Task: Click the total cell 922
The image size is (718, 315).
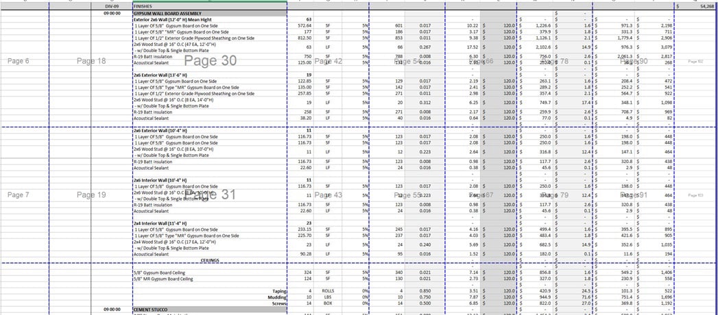Action: (x=654, y=93)
